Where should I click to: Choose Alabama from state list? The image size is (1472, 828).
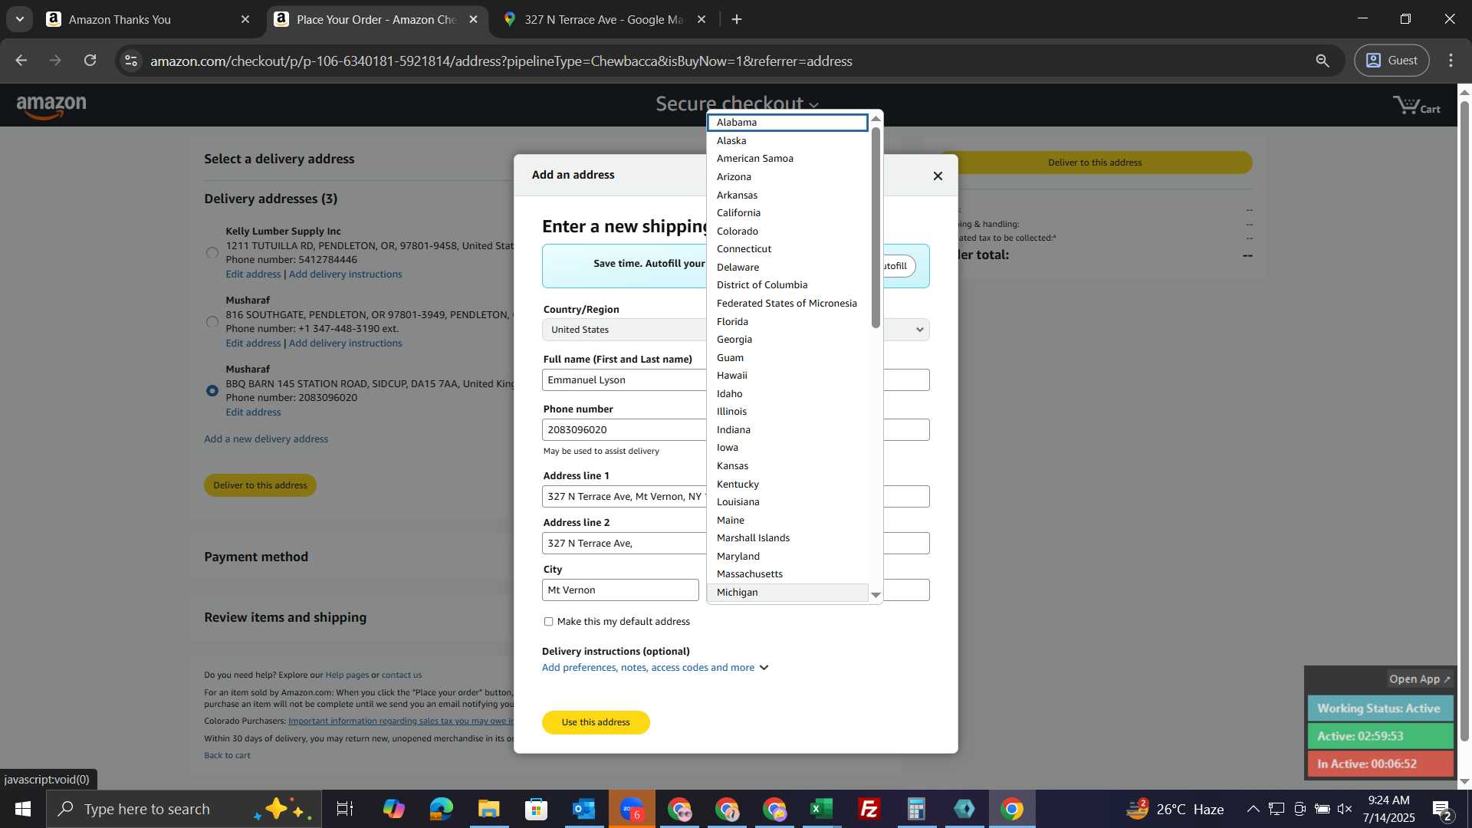tap(787, 122)
